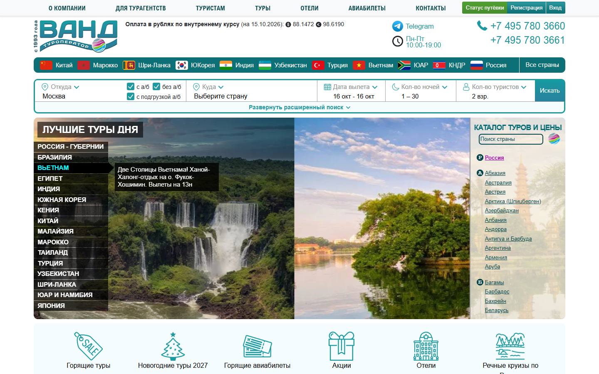Open the Telegram icon link
Image resolution: width=599 pixels, height=374 pixels.
(398, 26)
